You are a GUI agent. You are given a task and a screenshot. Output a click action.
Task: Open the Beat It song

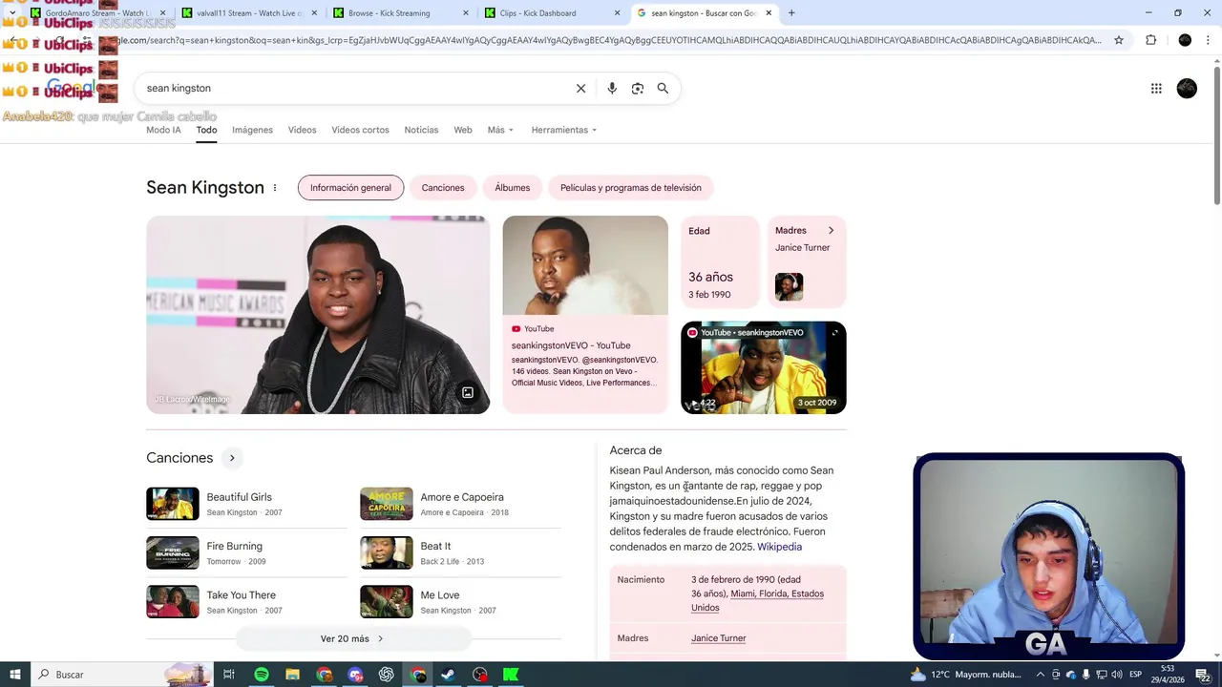coord(460,552)
